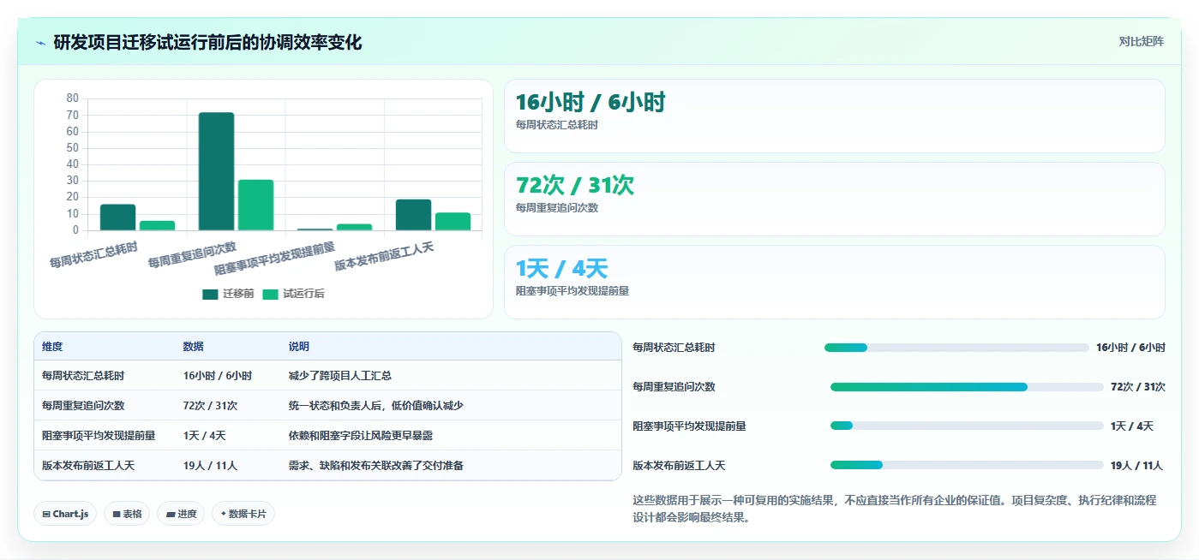Click the 19人 / 11人 value beside the progress bar

click(1136, 466)
